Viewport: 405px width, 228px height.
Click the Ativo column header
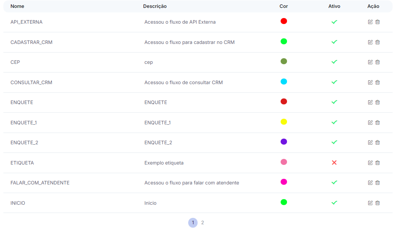(334, 6)
